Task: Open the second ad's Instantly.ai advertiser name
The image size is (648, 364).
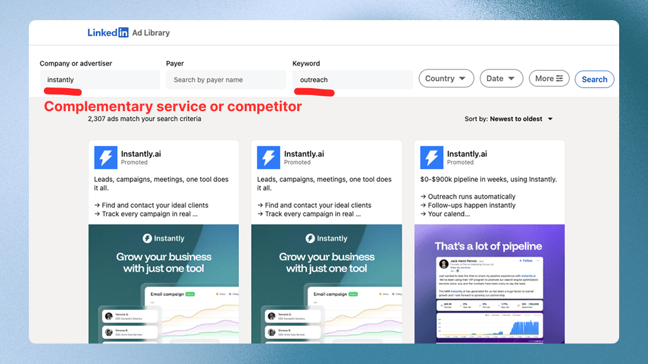Action: [304, 154]
